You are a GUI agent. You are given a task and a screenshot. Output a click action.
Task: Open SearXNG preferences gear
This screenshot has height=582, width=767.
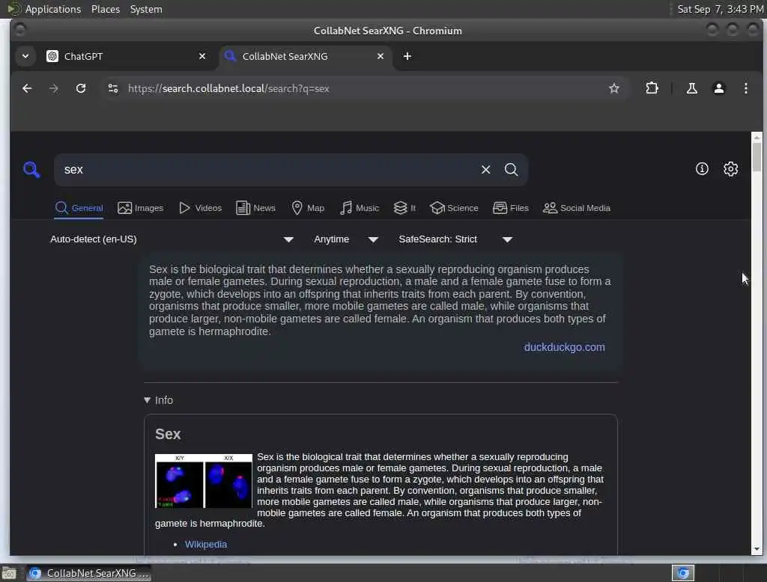click(x=730, y=169)
